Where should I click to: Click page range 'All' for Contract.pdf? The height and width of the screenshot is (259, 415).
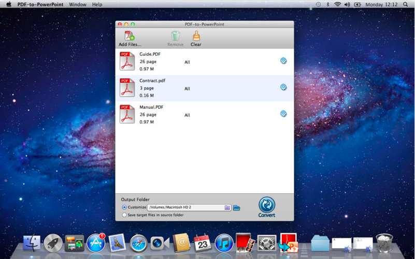point(187,88)
